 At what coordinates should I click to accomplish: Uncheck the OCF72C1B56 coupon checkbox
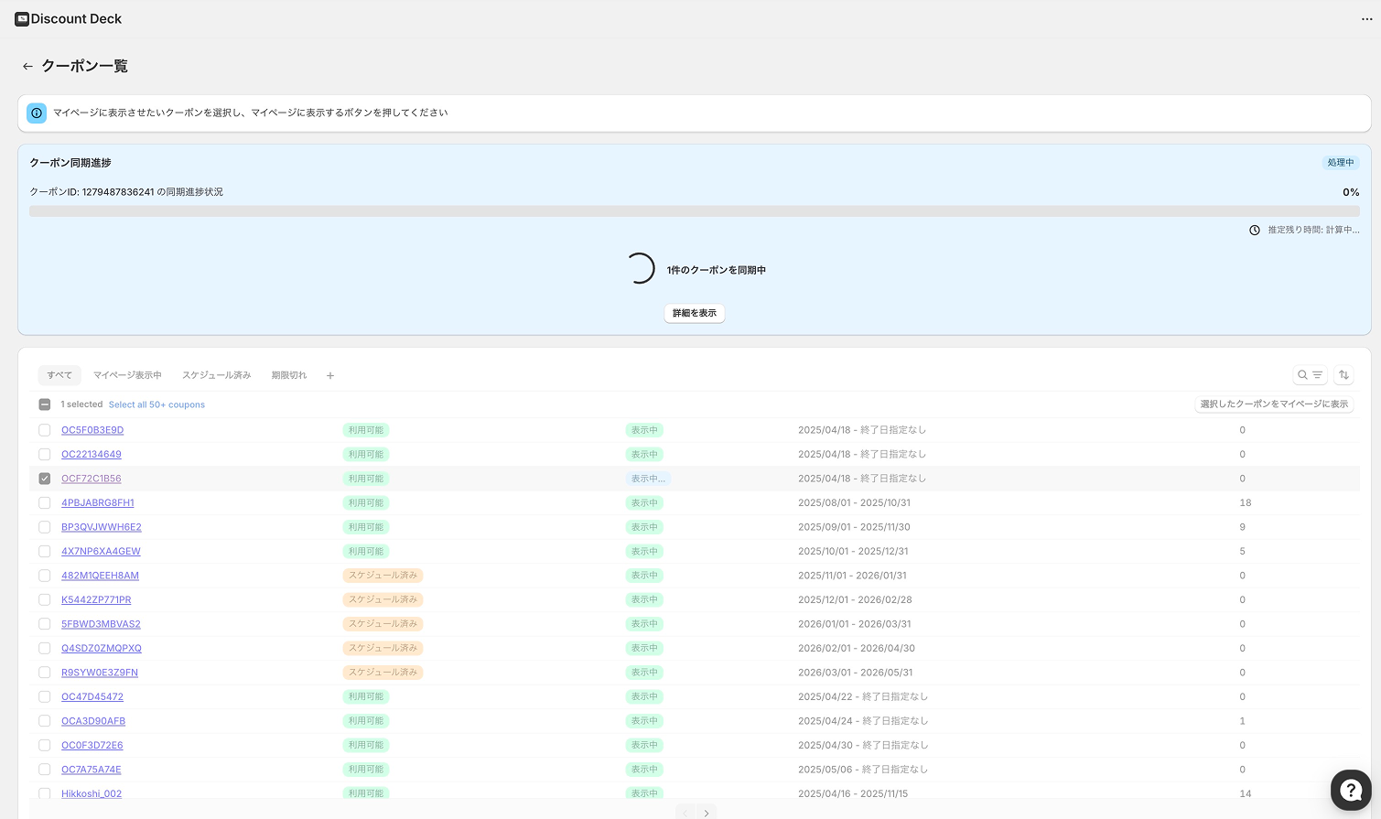tap(45, 479)
